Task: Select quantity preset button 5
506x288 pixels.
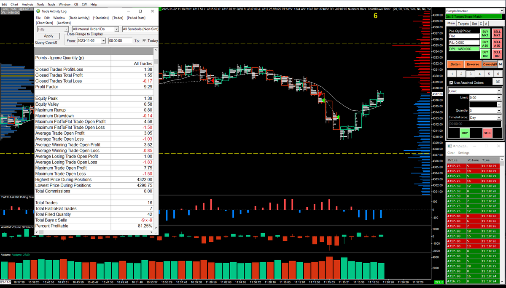Action: (490, 74)
